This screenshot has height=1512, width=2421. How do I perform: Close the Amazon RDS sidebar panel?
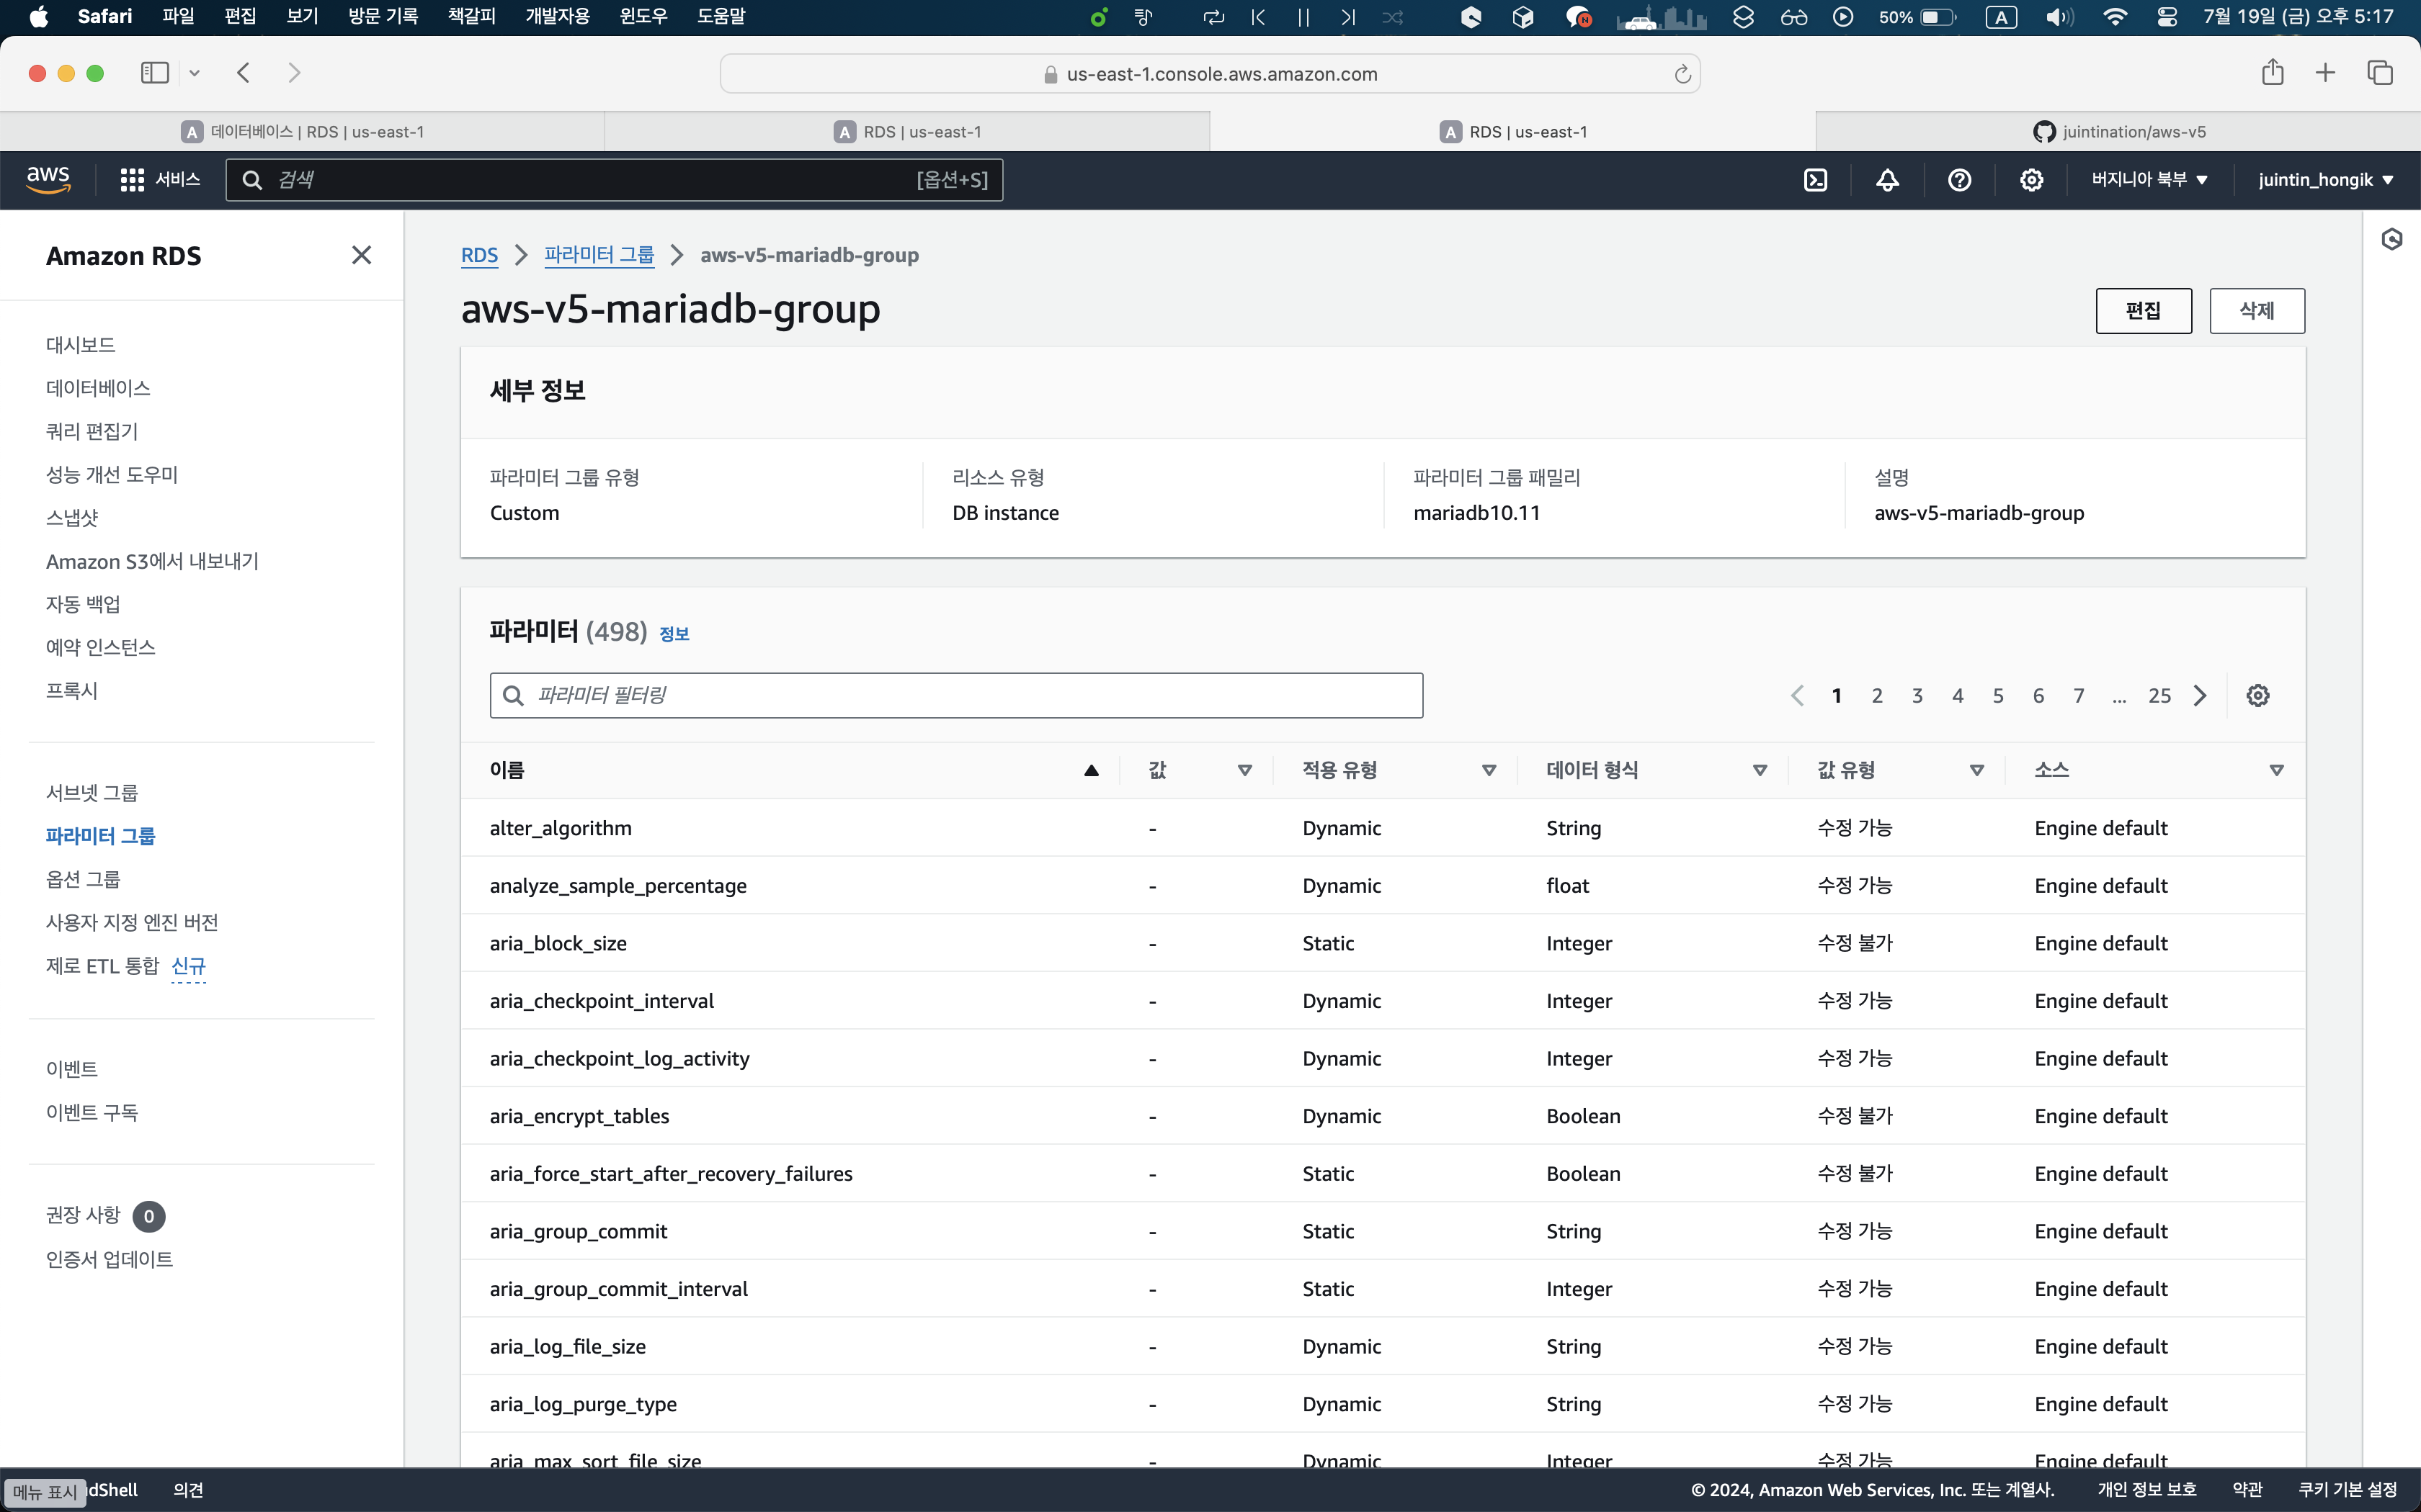click(361, 256)
